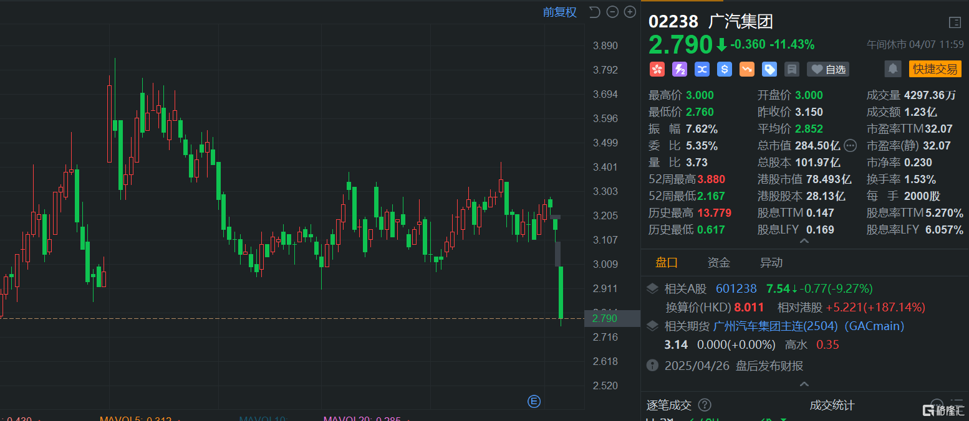This screenshot has height=421, width=969.
Task: Switch to the 异动 tab
Action: coord(771,263)
